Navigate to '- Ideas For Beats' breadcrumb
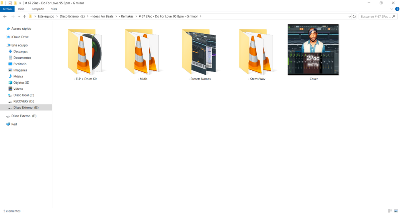Screen dimensions: 400x214 pos(102,16)
